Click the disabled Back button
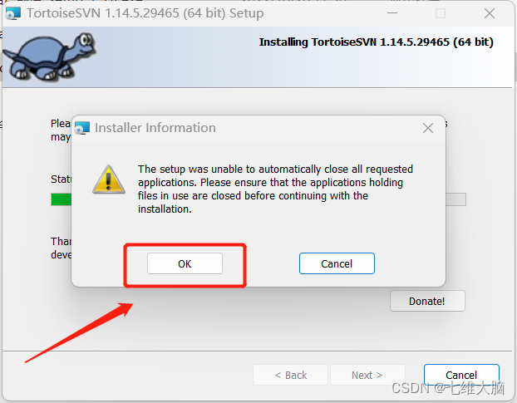Image resolution: width=517 pixels, height=403 pixels. pyautogui.click(x=290, y=375)
